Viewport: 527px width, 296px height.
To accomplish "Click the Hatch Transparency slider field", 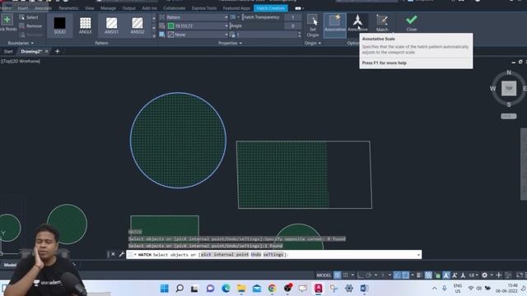I will [263, 17].
